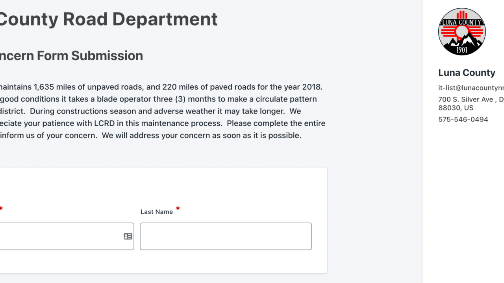Click inside the Last Name input box
Viewport: 504px width, 283px height.
click(226, 236)
